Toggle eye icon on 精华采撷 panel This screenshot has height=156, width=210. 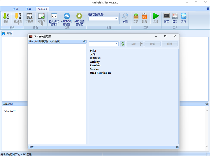click(207, 104)
